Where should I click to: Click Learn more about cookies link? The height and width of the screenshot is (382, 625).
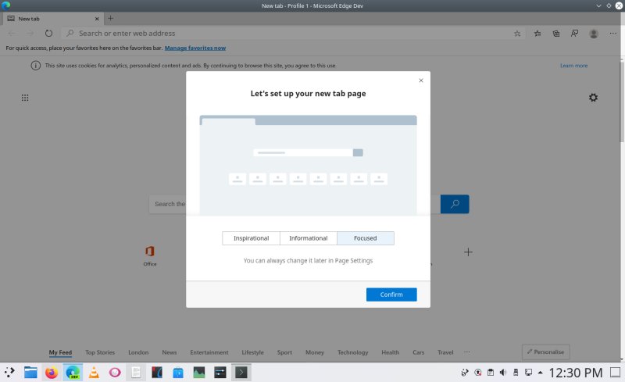(x=573, y=66)
